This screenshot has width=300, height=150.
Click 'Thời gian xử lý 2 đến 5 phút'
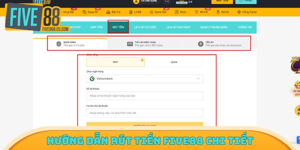pyautogui.click(x=148, y=45)
